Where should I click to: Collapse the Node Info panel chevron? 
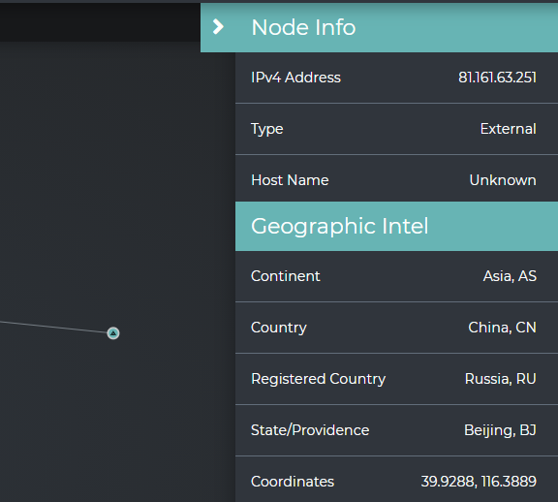tap(218, 27)
